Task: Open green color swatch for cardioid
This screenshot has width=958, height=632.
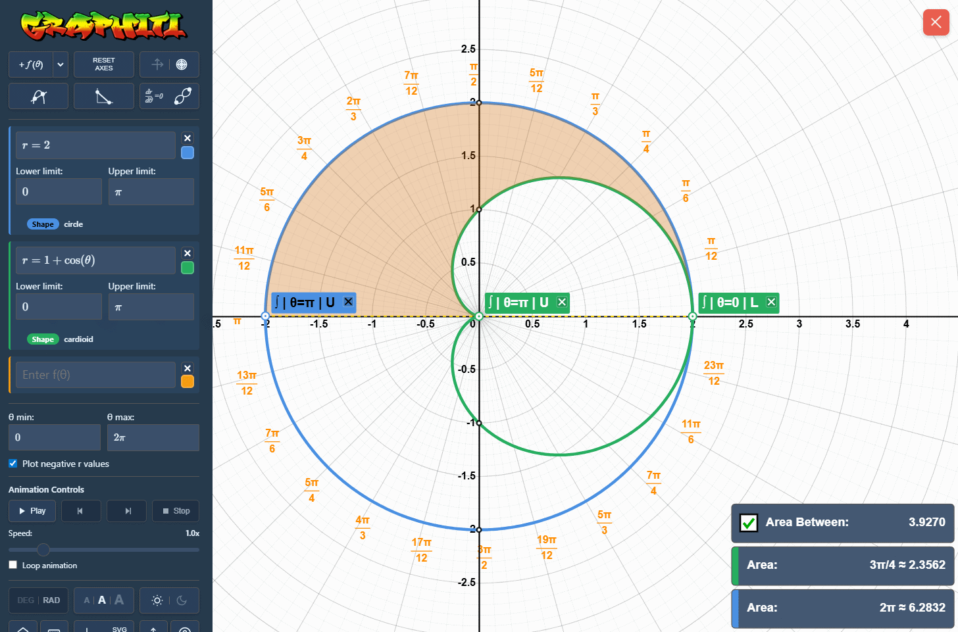Action: point(188,268)
